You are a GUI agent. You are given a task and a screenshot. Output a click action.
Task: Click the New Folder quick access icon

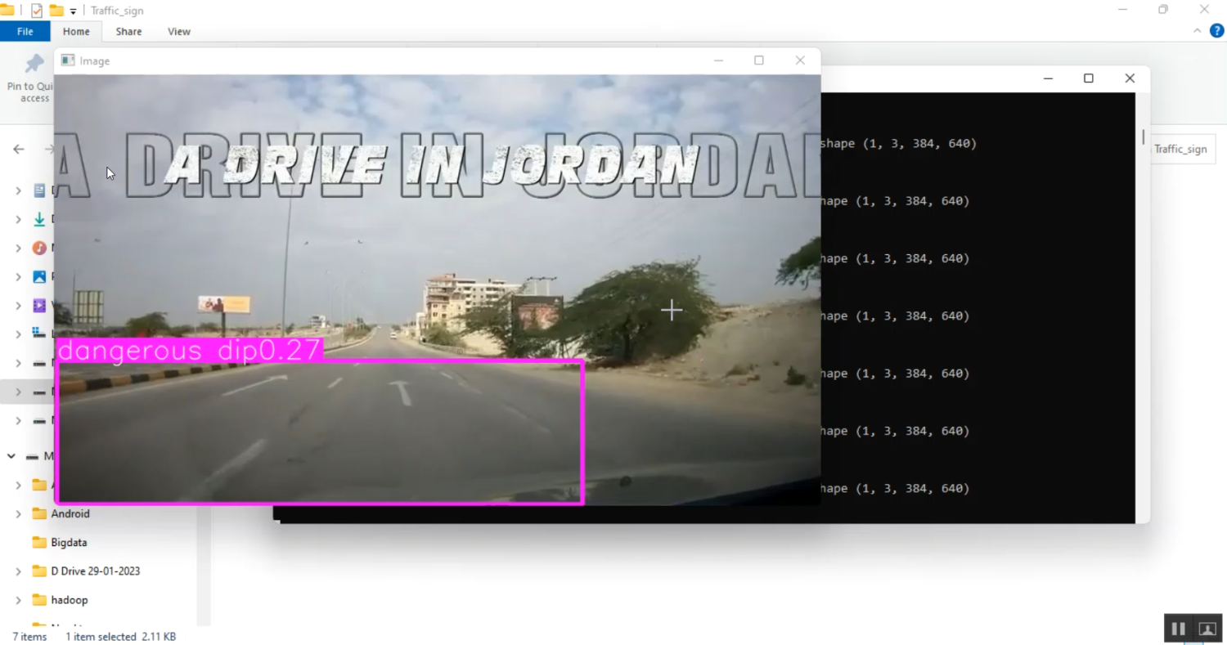(56, 10)
